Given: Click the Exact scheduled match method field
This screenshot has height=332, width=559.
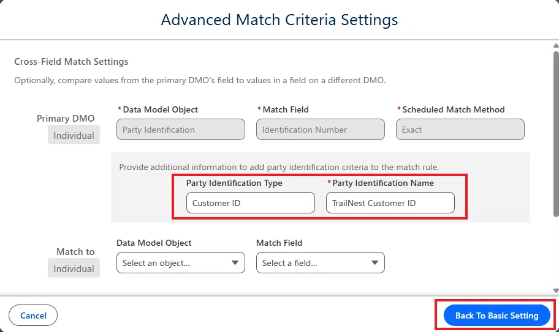Looking at the screenshot, I should point(460,130).
